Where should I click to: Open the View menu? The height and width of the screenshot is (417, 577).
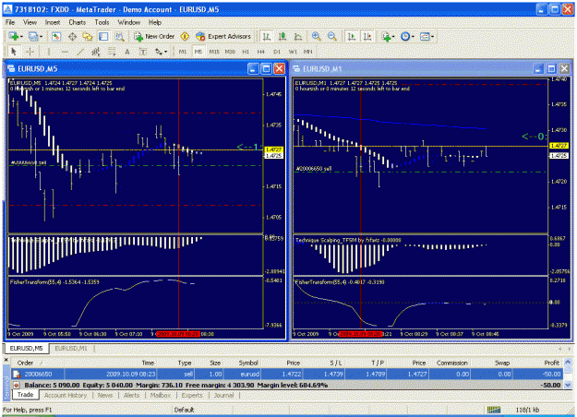[x=30, y=22]
